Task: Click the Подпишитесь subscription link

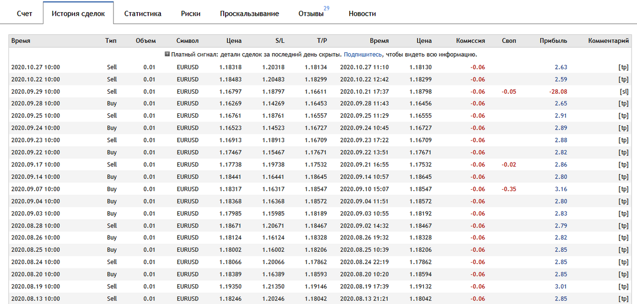Action: pyautogui.click(x=363, y=55)
